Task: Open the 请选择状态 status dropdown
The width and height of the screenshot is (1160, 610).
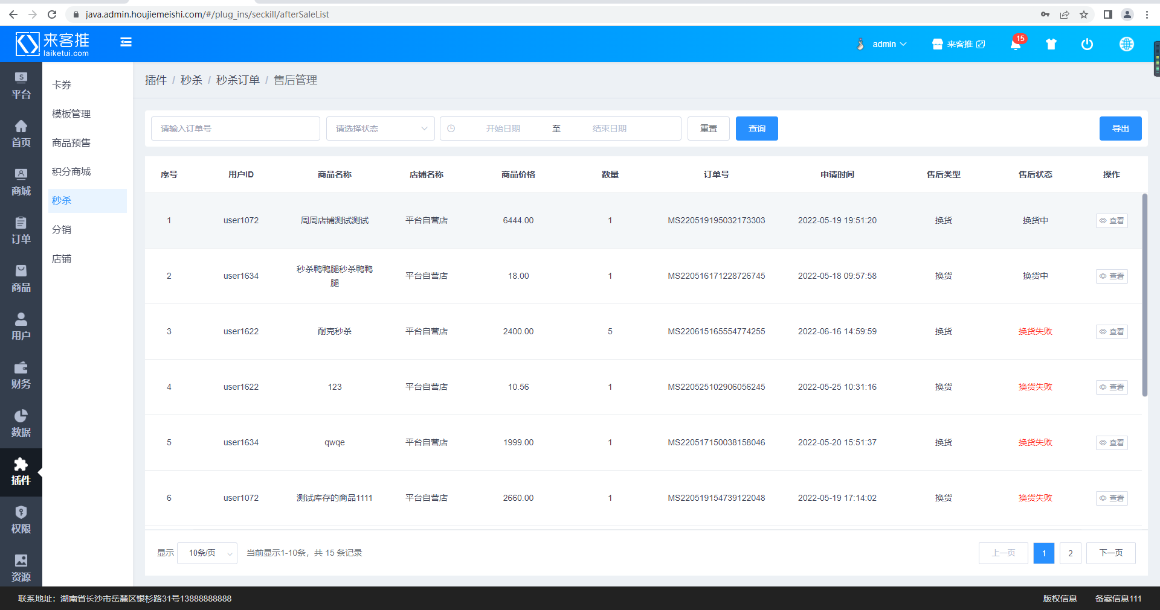Action: click(x=381, y=129)
